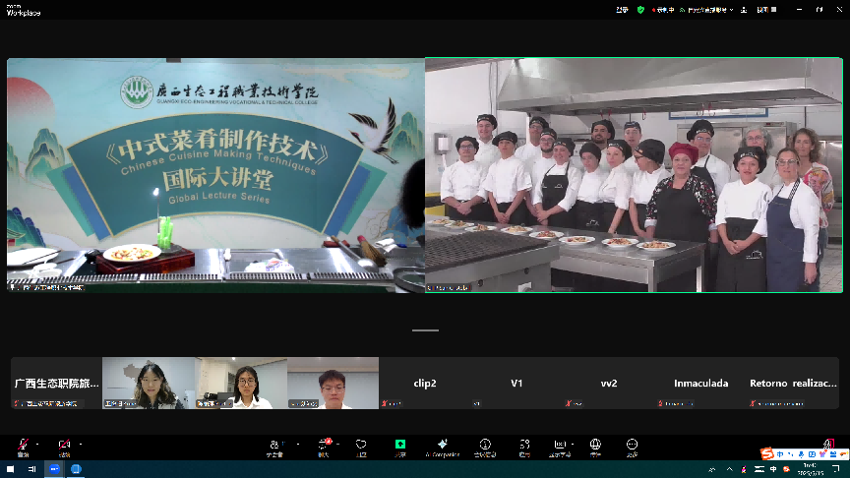
Task: Open the notification center icon
Action: point(836,469)
